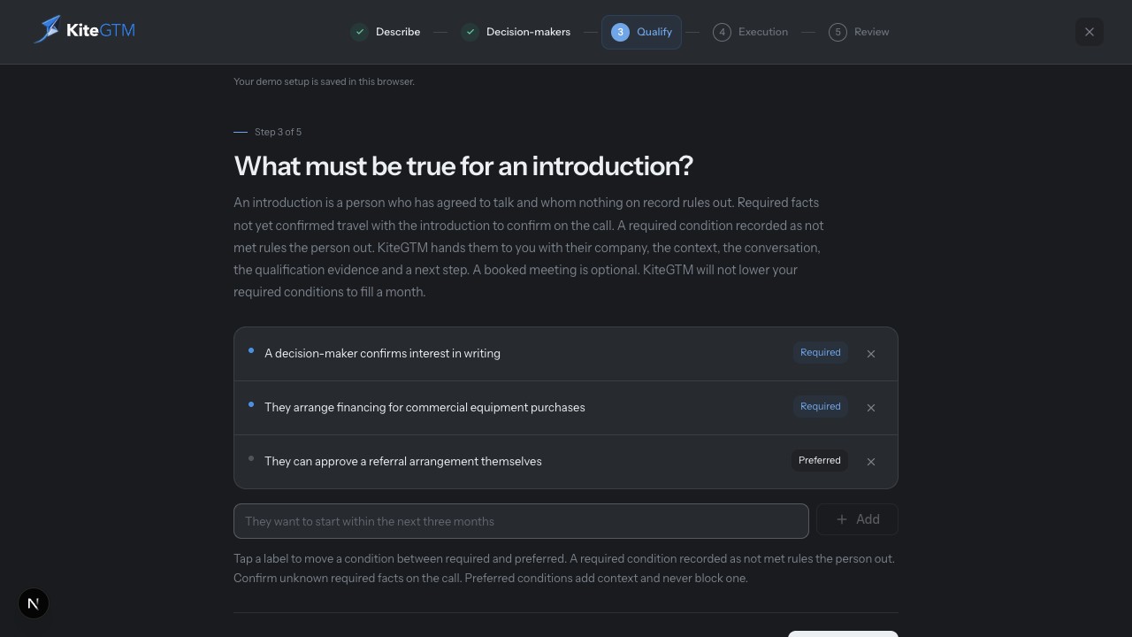
Task: Click the text 'They can approve a referral arrangement themselves'
Action: click(x=403, y=461)
